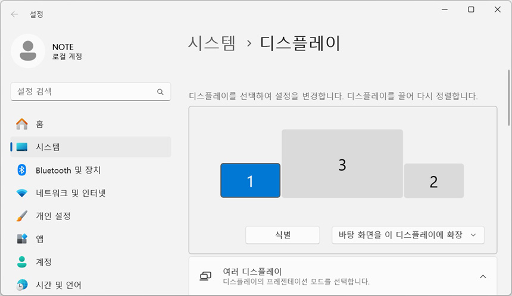Viewport: 512px width, 296px height.
Task: Open the NOTE user account avatar
Action: [x=28, y=51]
